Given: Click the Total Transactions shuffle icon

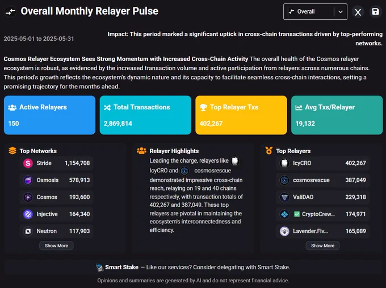Looking at the screenshot, I should click(107, 108).
